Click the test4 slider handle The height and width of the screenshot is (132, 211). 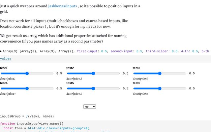[27, 88]
